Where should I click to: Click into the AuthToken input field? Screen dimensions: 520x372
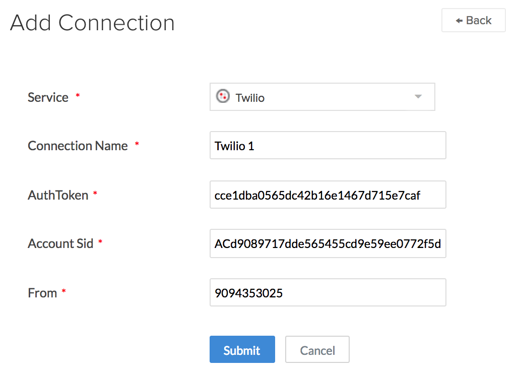(x=328, y=195)
